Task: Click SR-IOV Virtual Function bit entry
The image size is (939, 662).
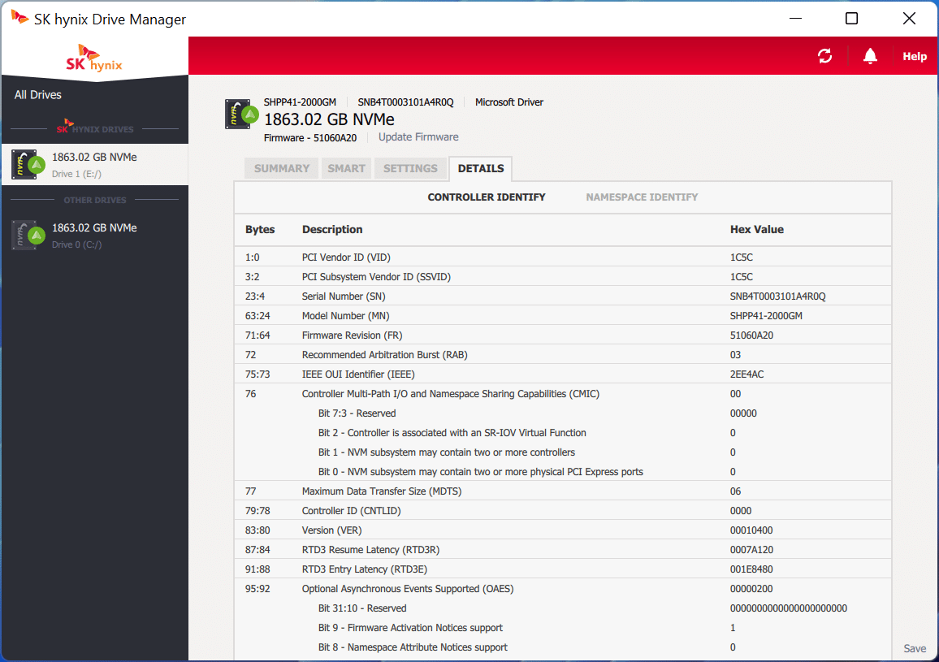Action: (452, 433)
